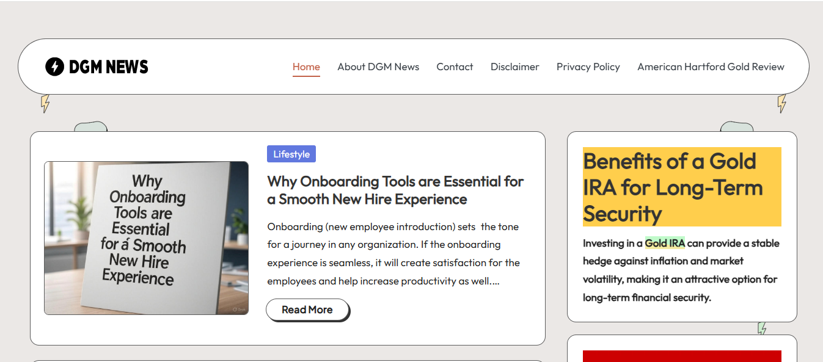Click the lightning bolt logo icon
The image size is (823, 362).
click(x=54, y=67)
